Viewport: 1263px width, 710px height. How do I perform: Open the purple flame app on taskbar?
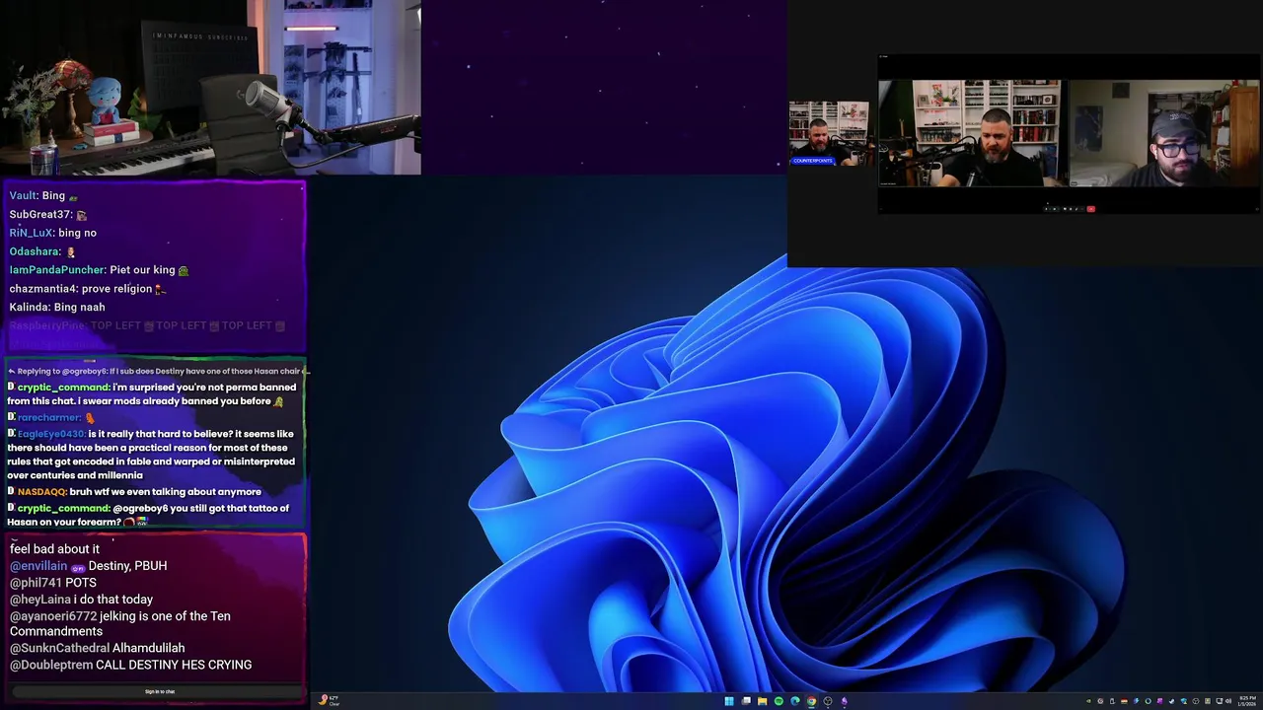tap(844, 701)
